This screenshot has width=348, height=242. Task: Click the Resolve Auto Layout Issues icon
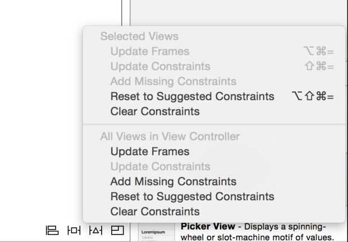(95, 230)
